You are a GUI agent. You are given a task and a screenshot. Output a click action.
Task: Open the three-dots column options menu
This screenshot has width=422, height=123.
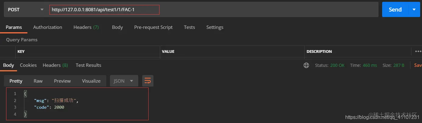418,51
